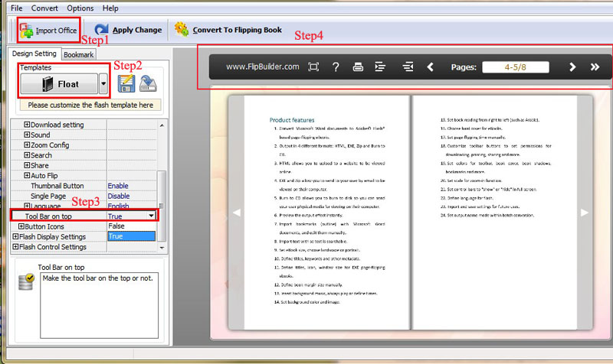Image resolution: width=613 pixels, height=364 pixels.
Task: Click the settings list scrollbar up arrow
Action: click(x=162, y=125)
